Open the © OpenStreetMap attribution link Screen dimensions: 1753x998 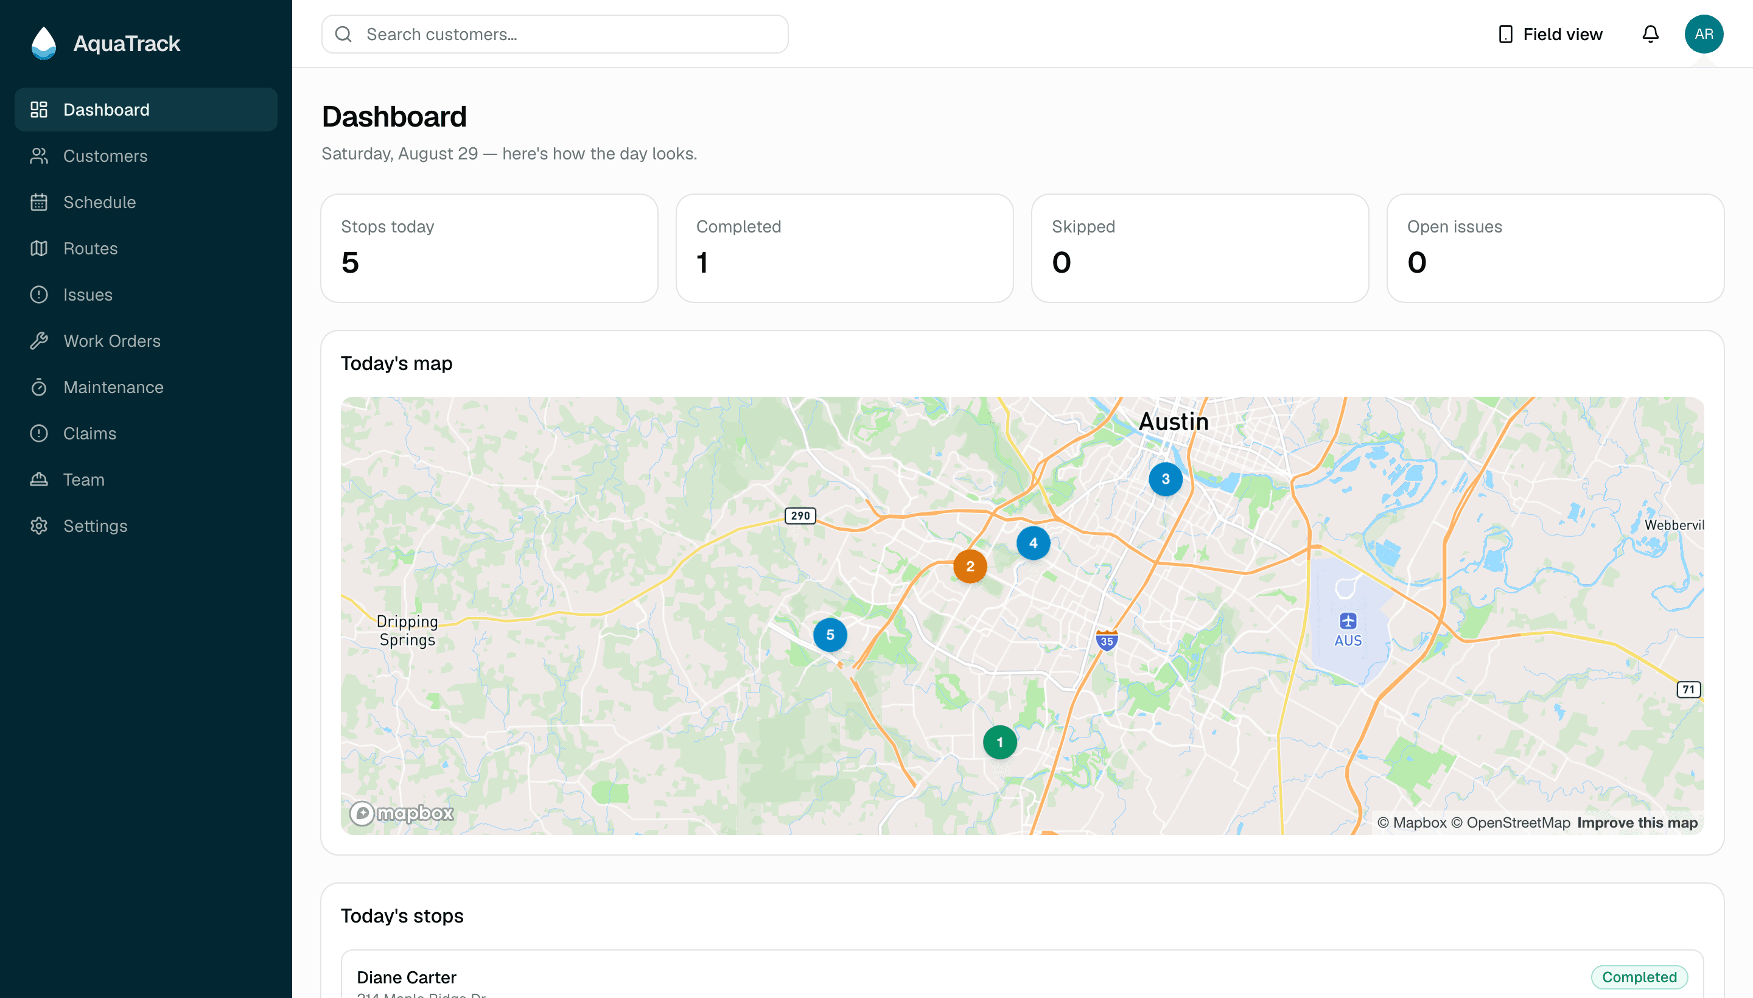[1510, 823]
